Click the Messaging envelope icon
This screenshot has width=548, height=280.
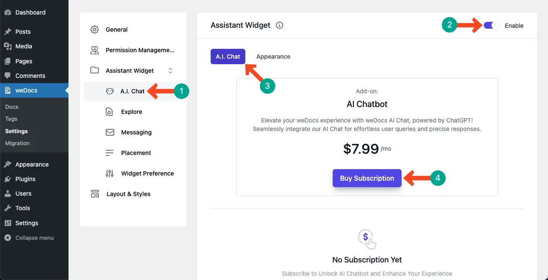coord(110,132)
